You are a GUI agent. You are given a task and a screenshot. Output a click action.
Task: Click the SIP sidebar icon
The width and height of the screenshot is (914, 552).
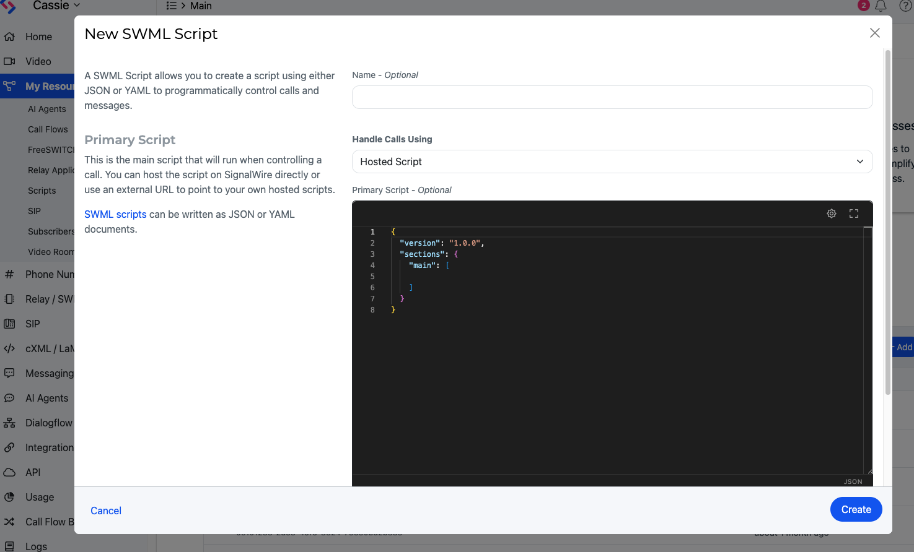click(9, 324)
